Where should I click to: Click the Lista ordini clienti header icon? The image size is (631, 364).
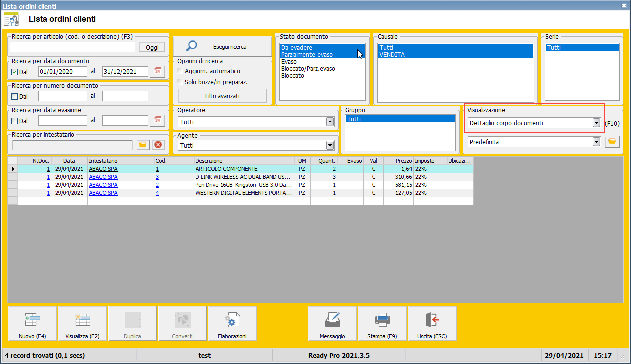pos(11,20)
